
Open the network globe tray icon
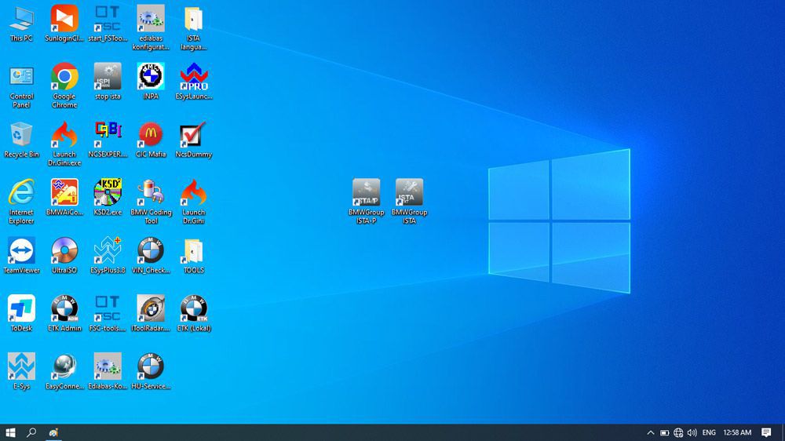click(678, 432)
